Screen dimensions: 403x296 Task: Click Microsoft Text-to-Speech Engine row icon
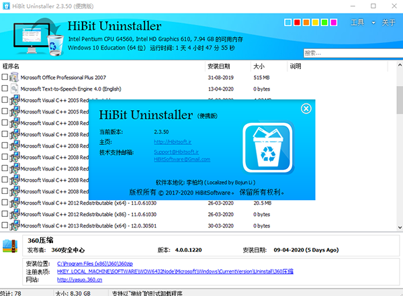pyautogui.click(x=14, y=89)
